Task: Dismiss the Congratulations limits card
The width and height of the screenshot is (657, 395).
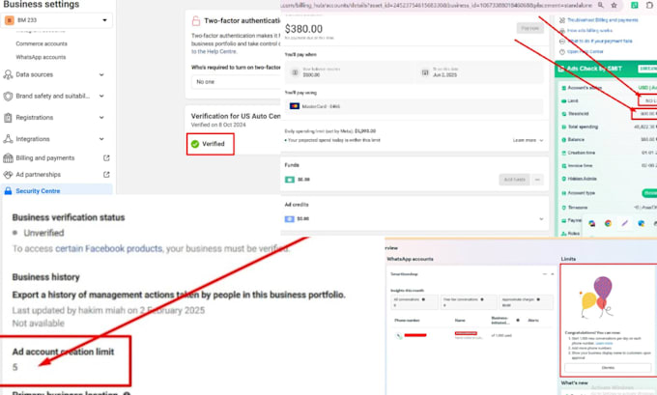Action: 608,368
